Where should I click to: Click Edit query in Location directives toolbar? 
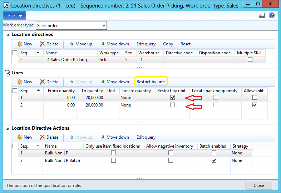(x=146, y=44)
